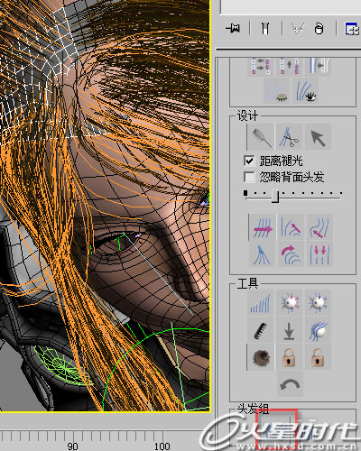Toggle show end result icon
The width and height of the screenshot is (361, 451).
click(265, 29)
